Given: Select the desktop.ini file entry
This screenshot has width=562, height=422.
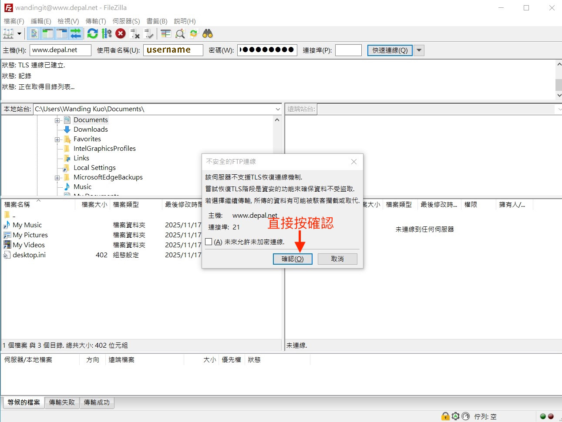Looking at the screenshot, I should point(29,255).
